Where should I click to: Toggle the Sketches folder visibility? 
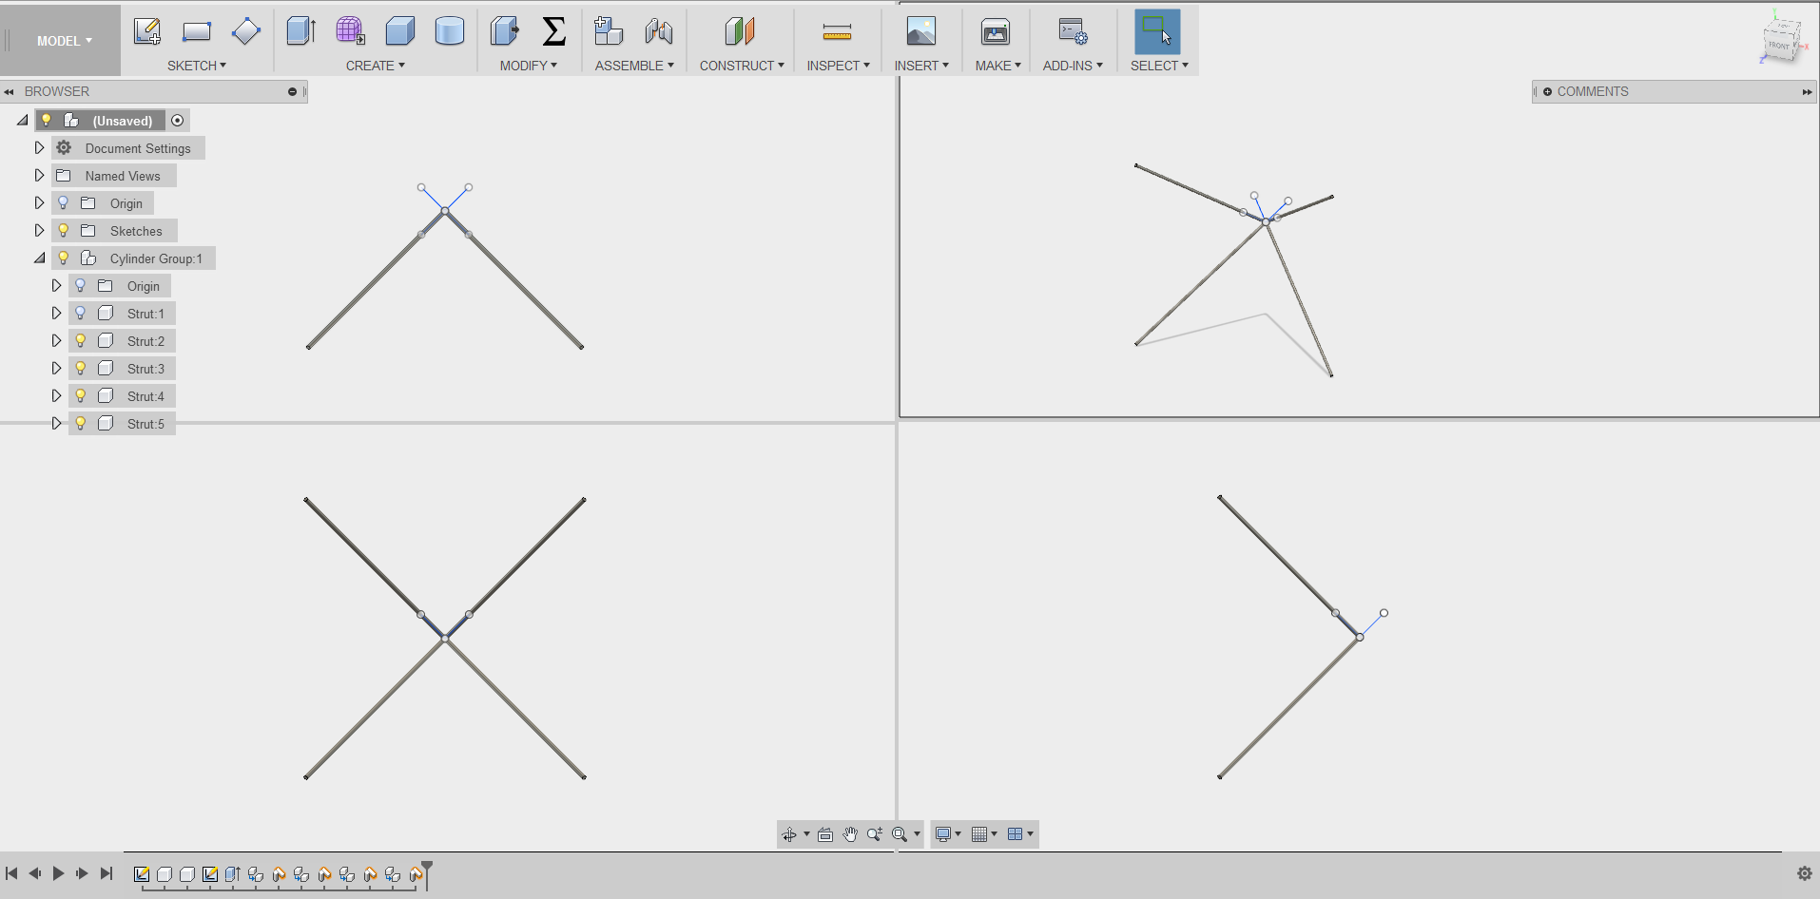[62, 230]
